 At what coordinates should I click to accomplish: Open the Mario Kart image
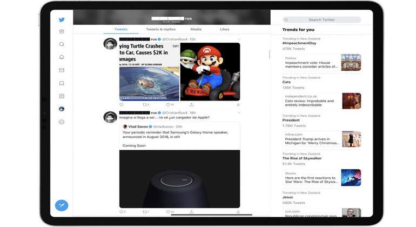point(210,72)
